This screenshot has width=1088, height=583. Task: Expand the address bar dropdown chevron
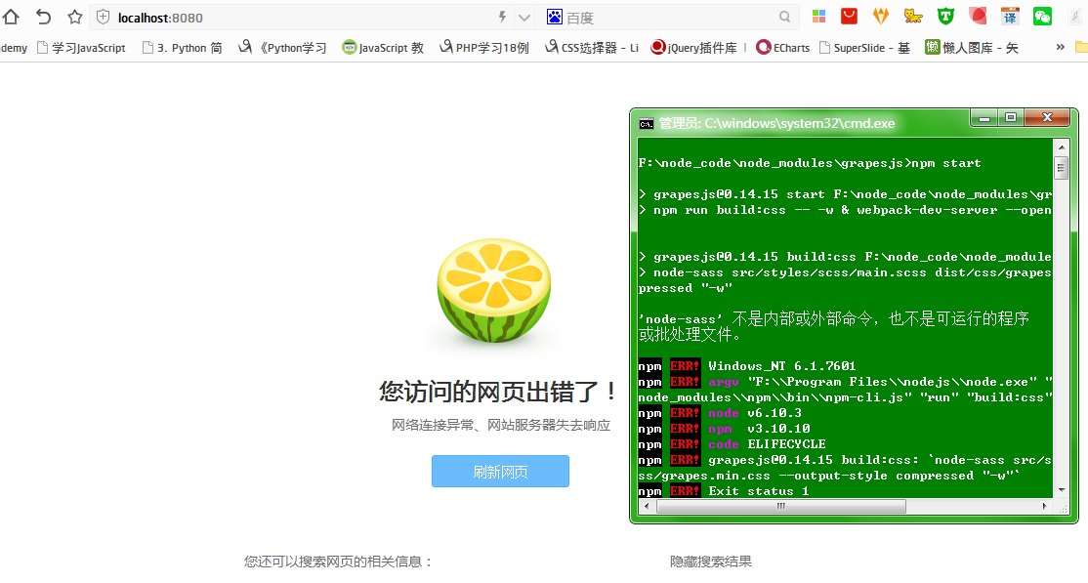pyautogui.click(x=524, y=17)
